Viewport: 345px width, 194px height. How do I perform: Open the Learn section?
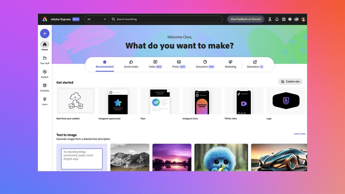coord(45,101)
